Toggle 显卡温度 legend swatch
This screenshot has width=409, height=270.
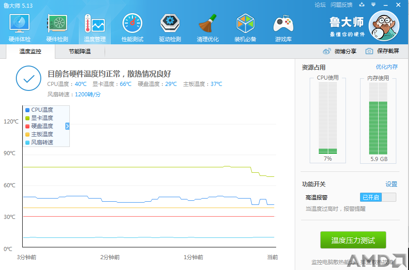coord(27,118)
